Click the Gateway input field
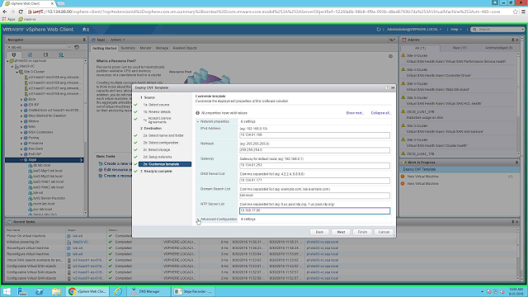The width and height of the screenshot is (528, 297). pyautogui.click(x=314, y=165)
